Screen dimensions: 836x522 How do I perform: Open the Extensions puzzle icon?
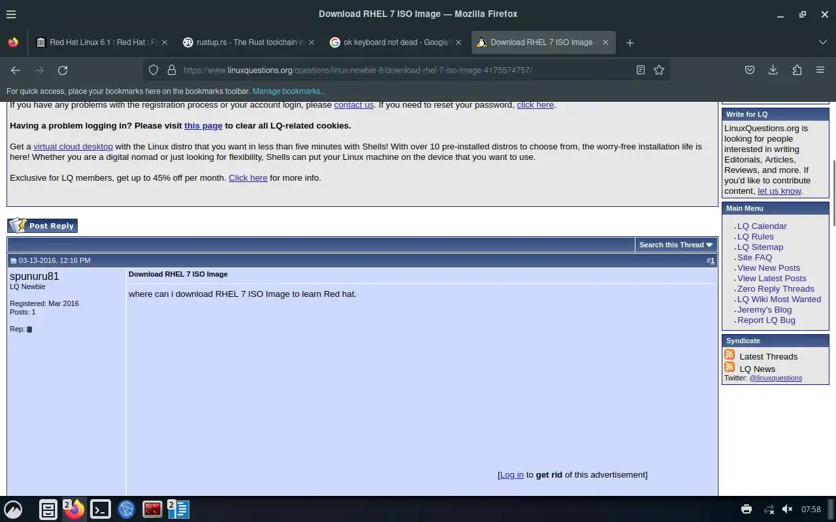797,70
